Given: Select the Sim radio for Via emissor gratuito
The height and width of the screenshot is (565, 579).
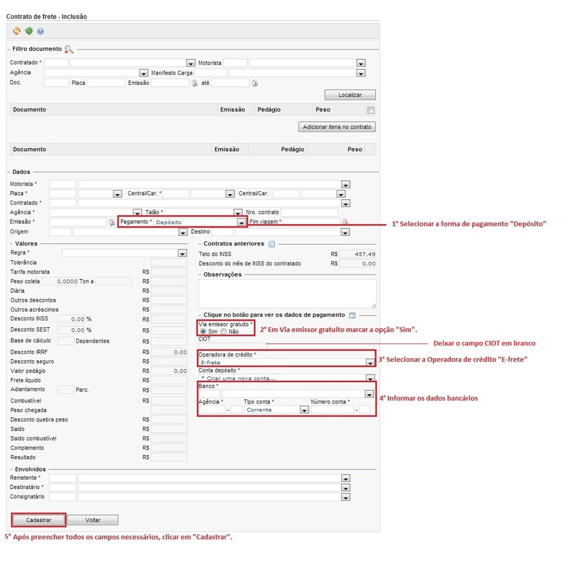Looking at the screenshot, I should [203, 332].
